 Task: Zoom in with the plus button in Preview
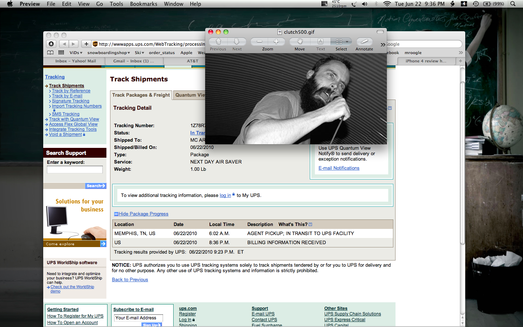coord(276,42)
